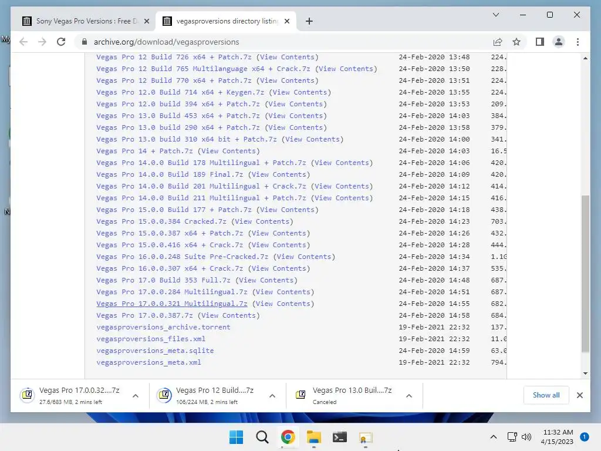This screenshot has width=601, height=451.
Task: Open the Chrome profile avatar menu
Action: coord(559,42)
